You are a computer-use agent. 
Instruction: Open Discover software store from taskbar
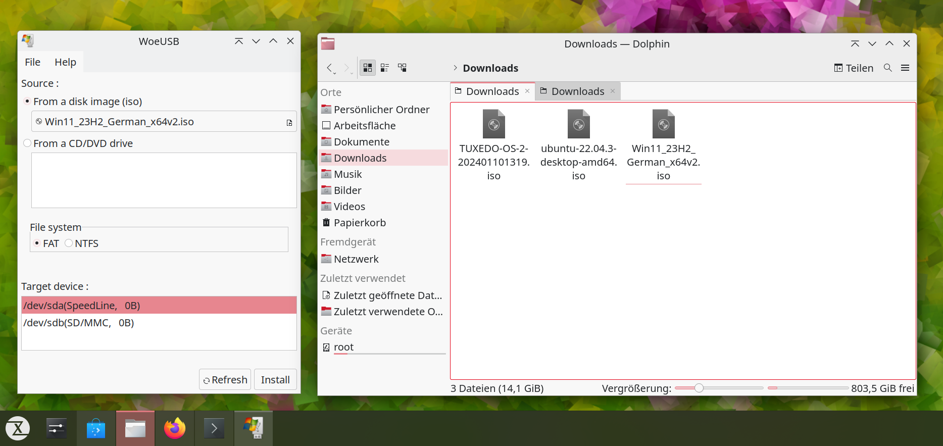tap(96, 428)
